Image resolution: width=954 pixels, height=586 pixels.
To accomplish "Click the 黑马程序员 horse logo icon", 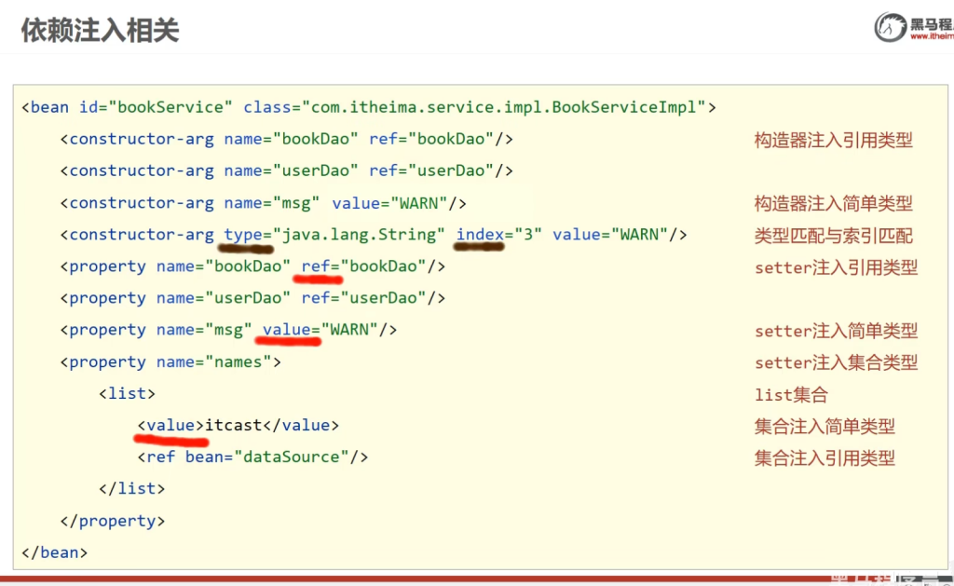I will pyautogui.click(x=890, y=26).
